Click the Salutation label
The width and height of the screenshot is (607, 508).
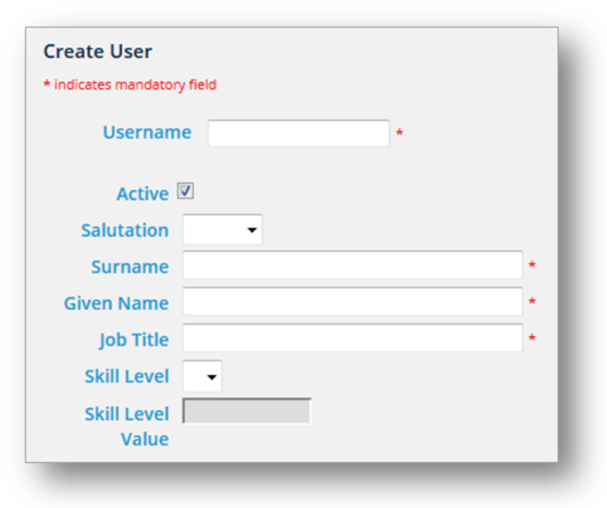(125, 230)
